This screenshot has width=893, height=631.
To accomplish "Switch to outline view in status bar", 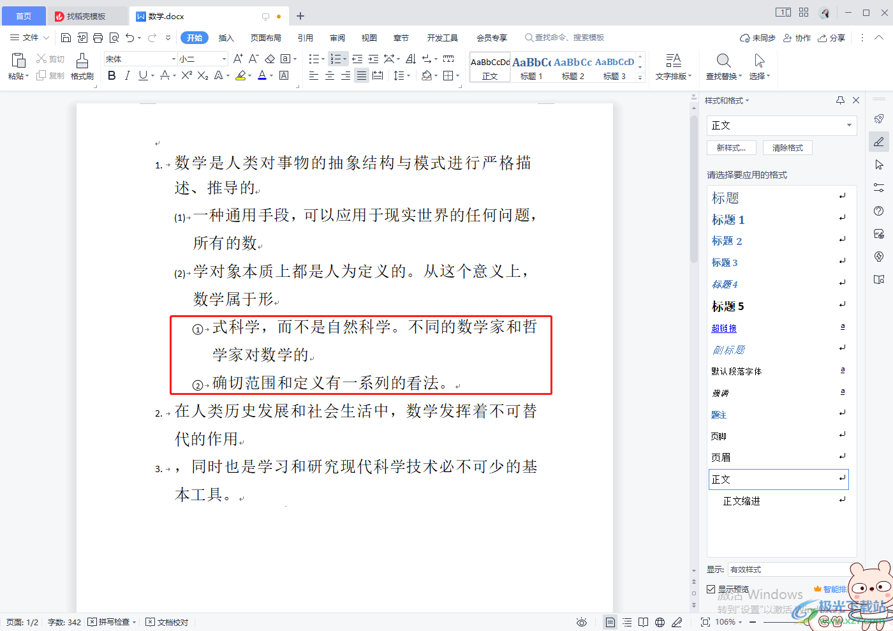I will click(x=627, y=622).
